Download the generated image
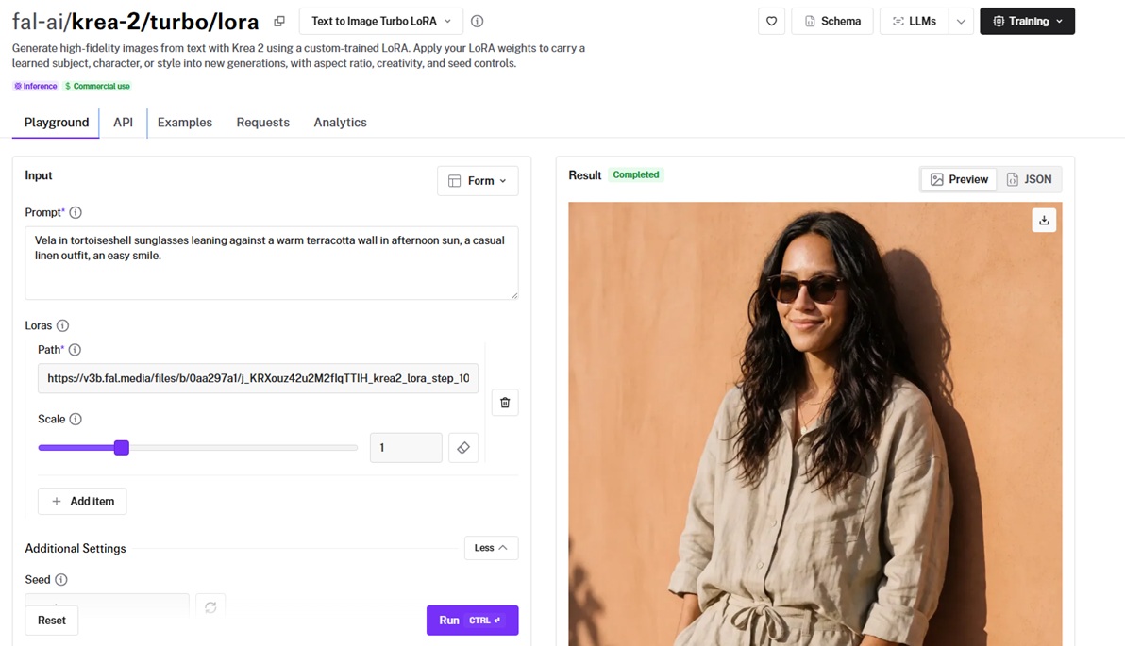The image size is (1125, 646). 1044,220
